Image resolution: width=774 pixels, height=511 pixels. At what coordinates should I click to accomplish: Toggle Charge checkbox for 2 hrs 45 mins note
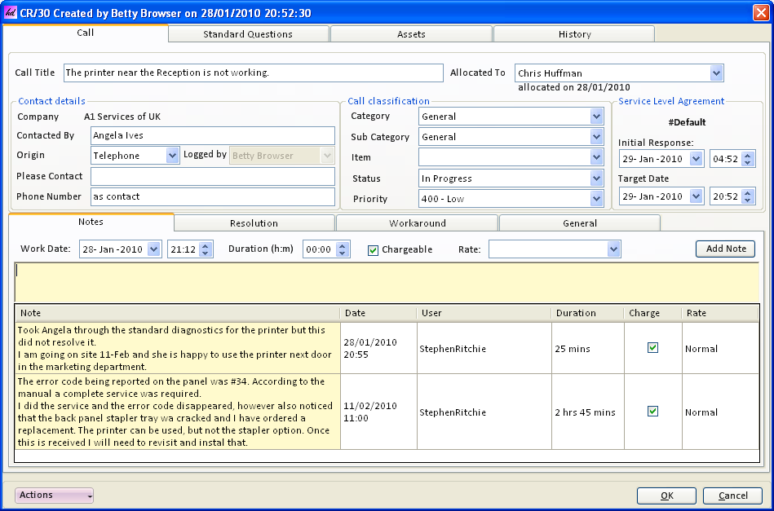[x=652, y=412]
